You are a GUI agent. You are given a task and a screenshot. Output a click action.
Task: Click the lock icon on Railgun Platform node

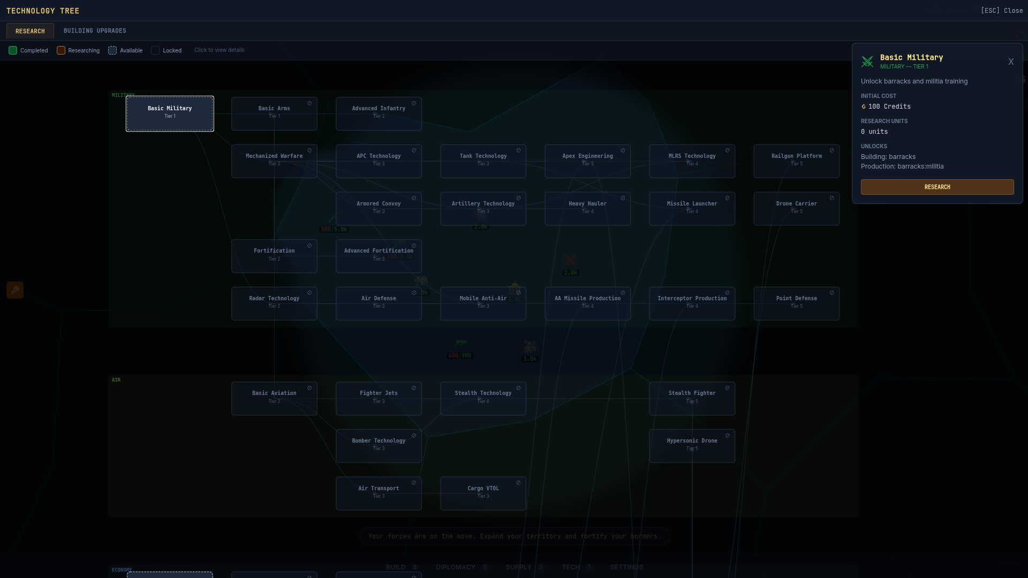pos(832,150)
